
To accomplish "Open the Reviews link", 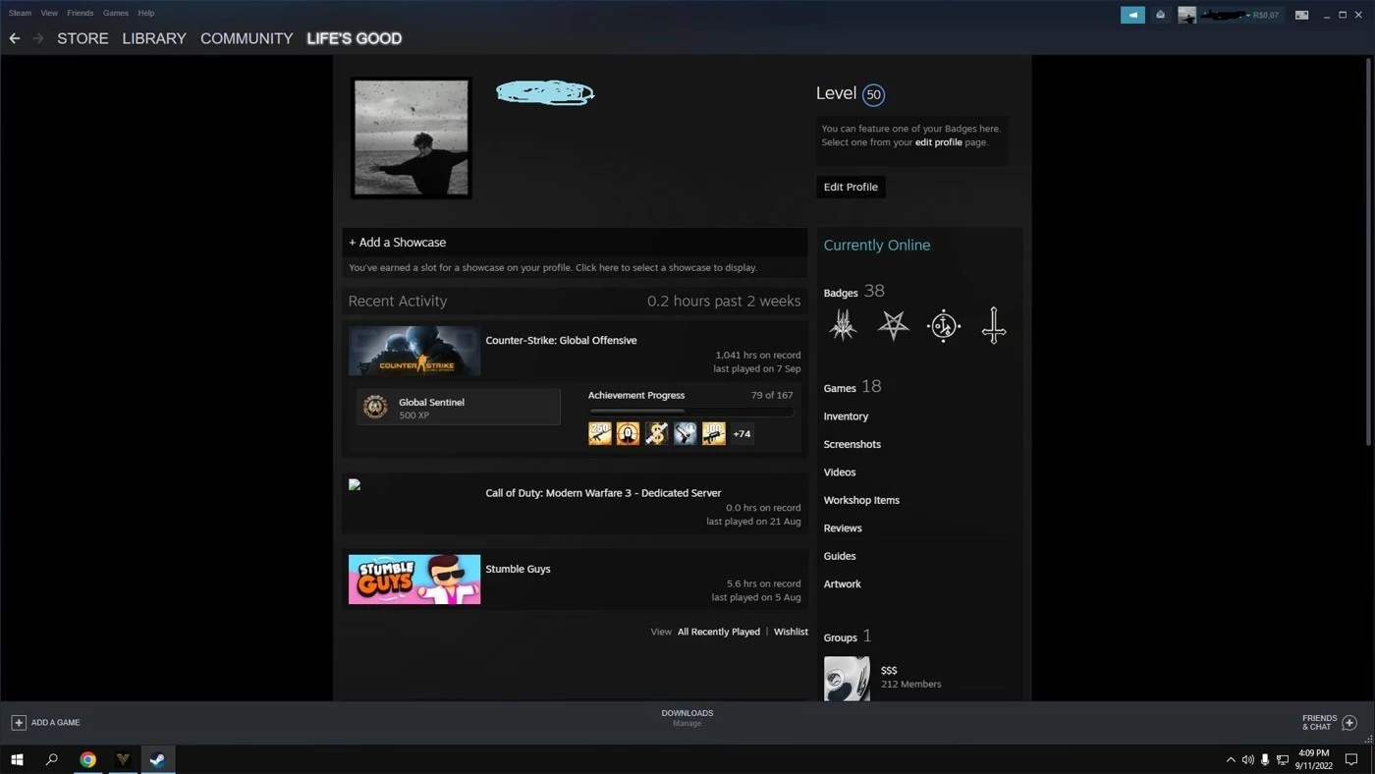I will pyautogui.click(x=843, y=528).
